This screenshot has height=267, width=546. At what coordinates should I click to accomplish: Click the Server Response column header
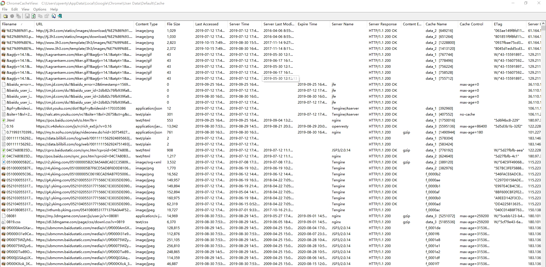click(384, 24)
